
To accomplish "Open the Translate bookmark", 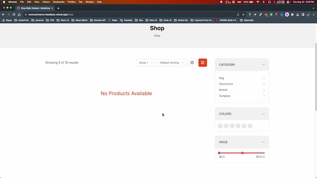I will pyautogui.click(x=126, y=20).
